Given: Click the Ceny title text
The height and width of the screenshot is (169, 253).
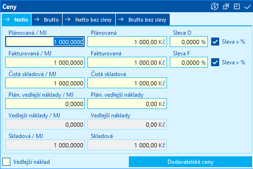Looking at the screenshot, I should pyautogui.click(x=9, y=7).
